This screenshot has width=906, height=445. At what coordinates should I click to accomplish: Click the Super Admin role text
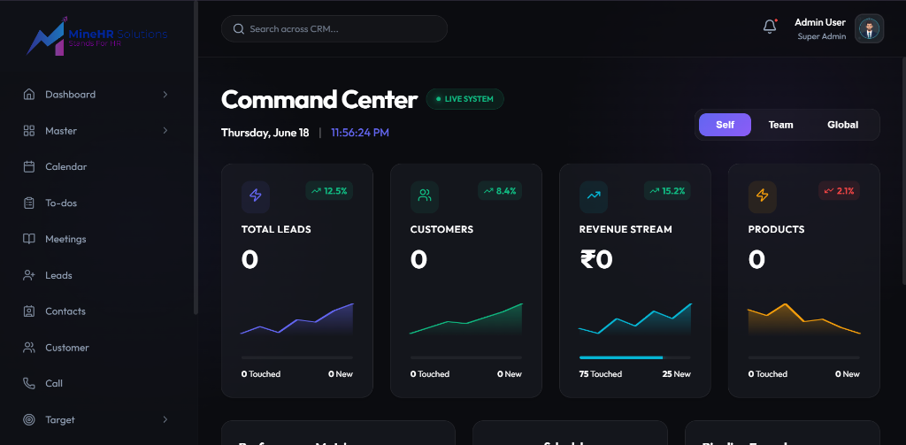(x=822, y=36)
